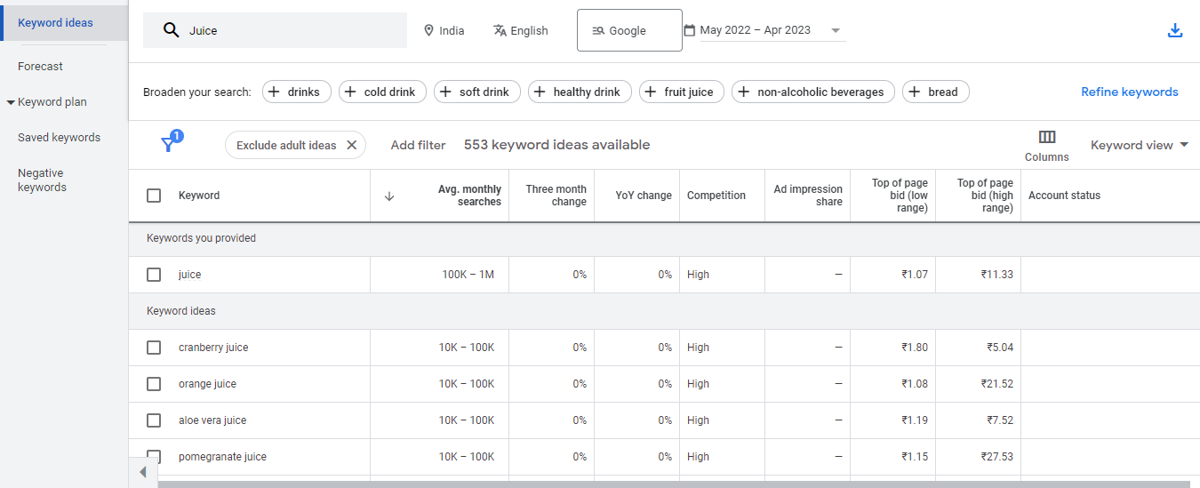Open the date range dropdown
The height and width of the screenshot is (488, 1200).
pos(835,30)
